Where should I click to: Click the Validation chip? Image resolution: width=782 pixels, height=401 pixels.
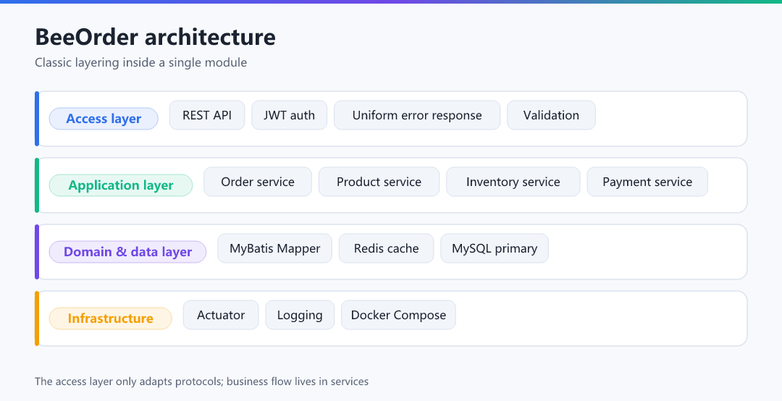(x=551, y=115)
